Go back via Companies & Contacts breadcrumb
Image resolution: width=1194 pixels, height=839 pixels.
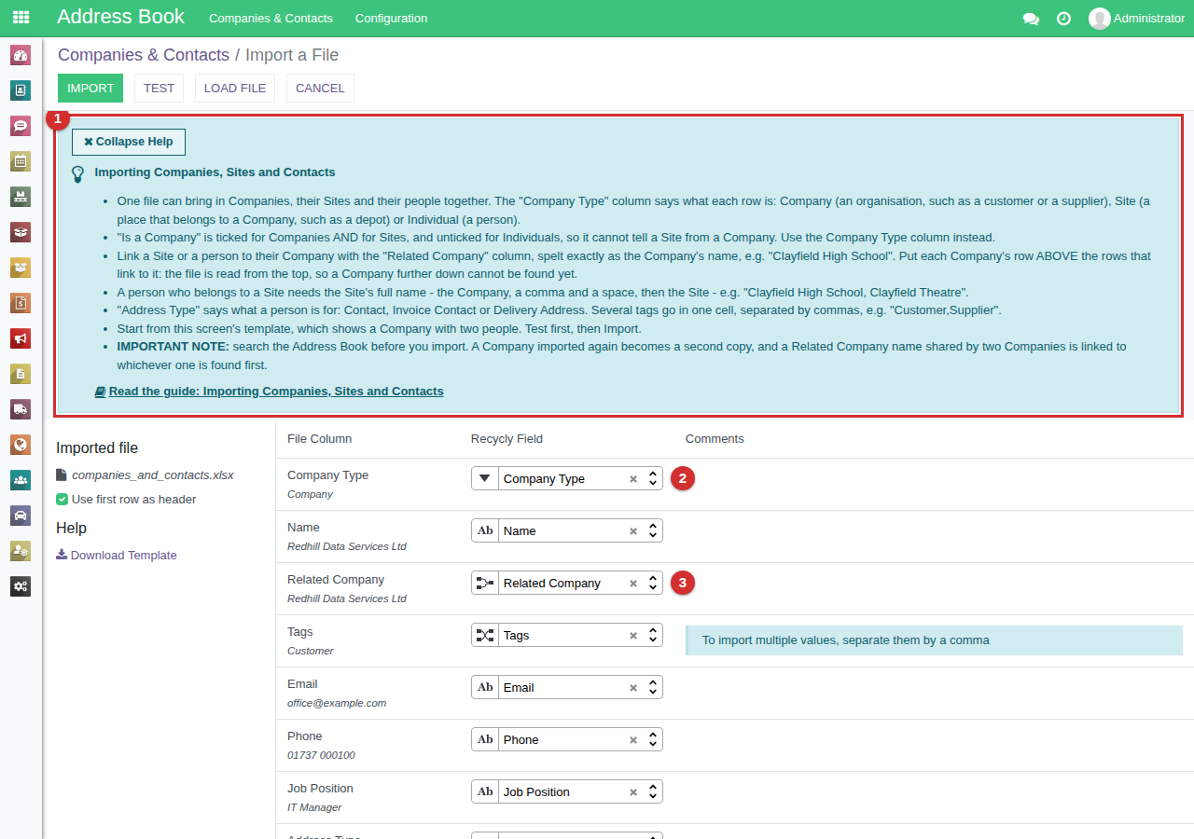[x=144, y=55]
